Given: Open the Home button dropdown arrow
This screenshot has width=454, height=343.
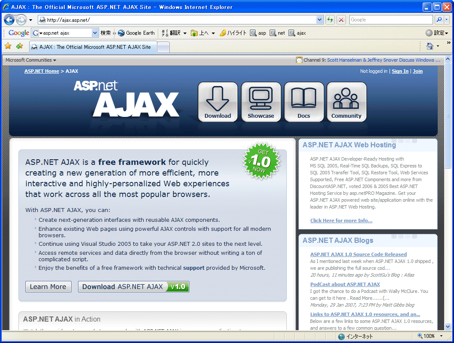Looking at the screenshot, I should tap(438, 46).
